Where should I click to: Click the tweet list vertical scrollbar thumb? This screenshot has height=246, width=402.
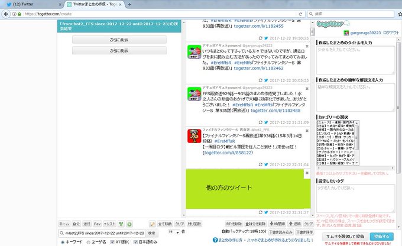tap(312, 32)
